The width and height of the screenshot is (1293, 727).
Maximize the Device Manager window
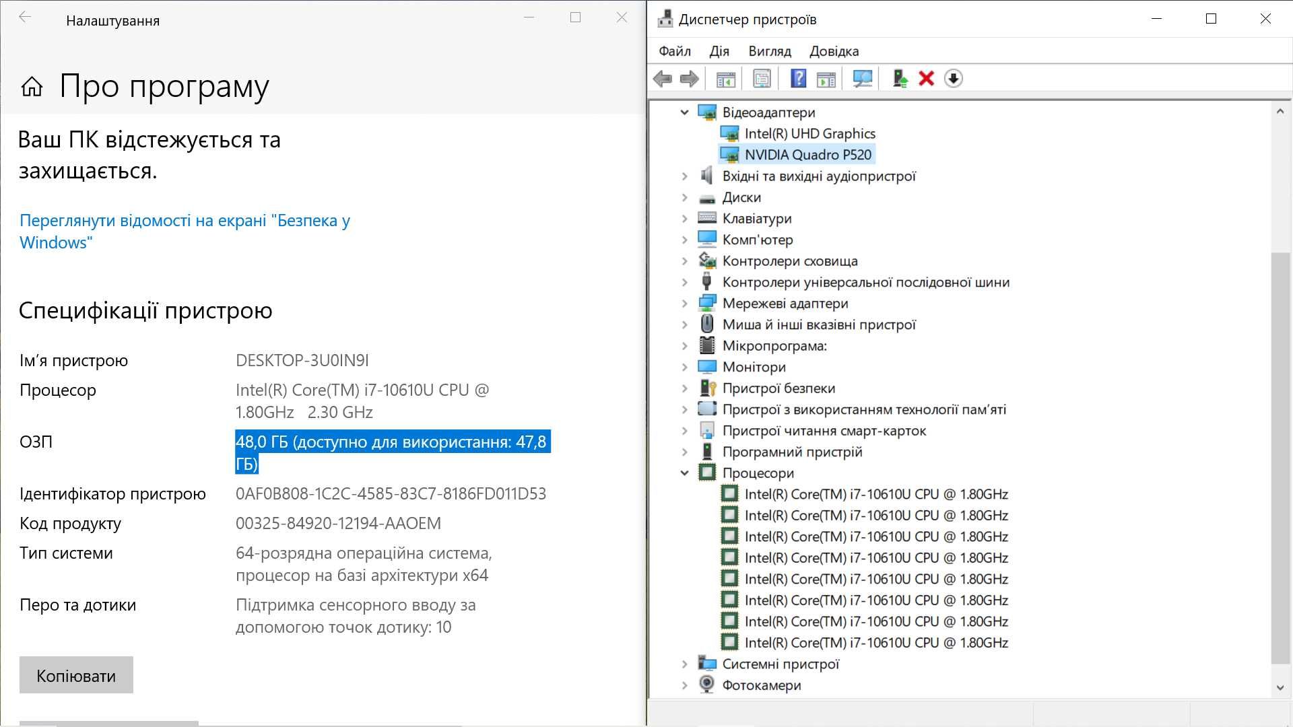[1211, 19]
